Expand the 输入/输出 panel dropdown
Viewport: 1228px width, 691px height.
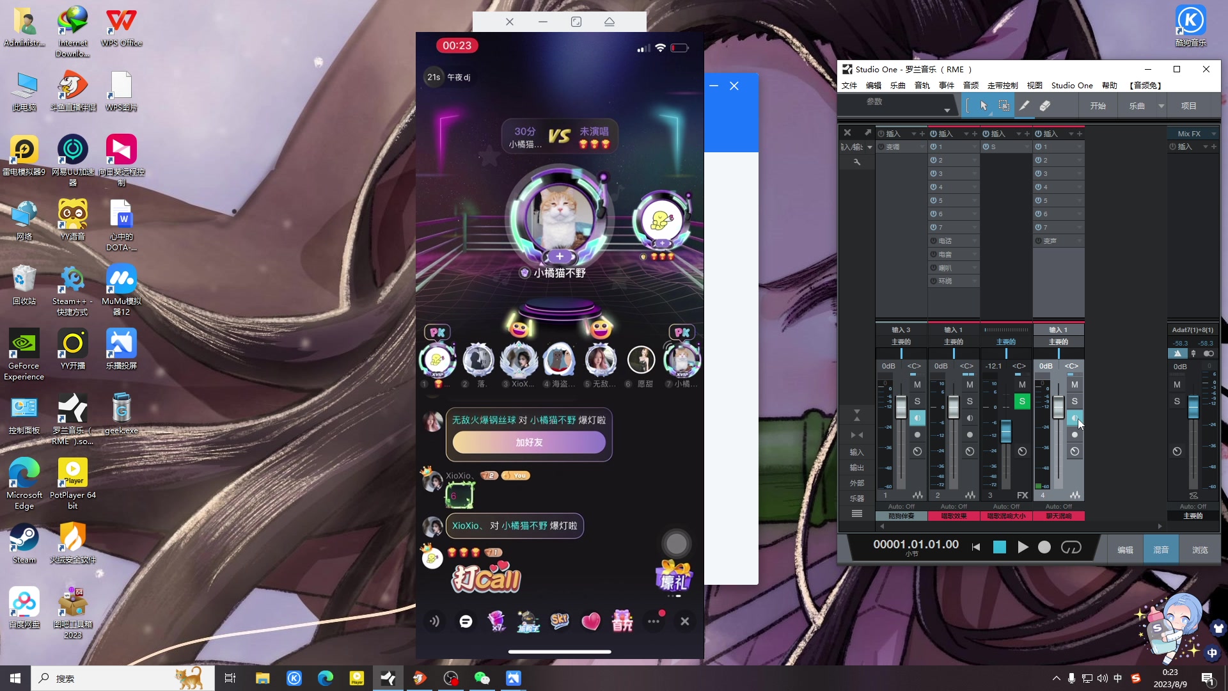(870, 147)
